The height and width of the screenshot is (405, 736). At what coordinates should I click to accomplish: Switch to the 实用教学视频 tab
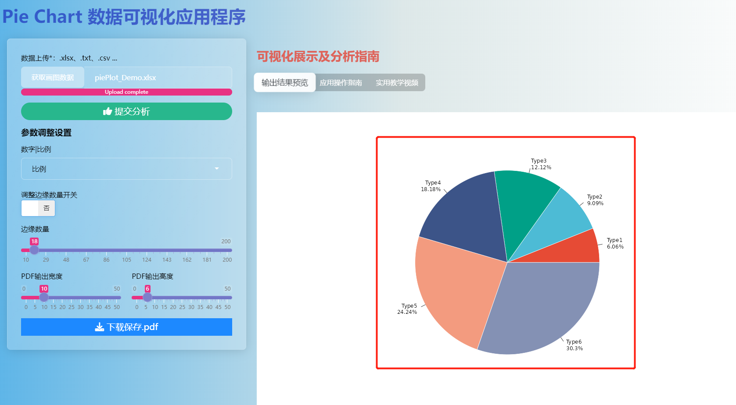[396, 82]
